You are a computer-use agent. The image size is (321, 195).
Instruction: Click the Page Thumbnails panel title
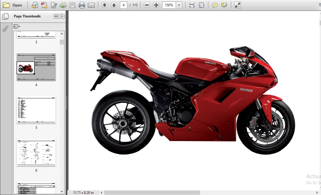(27, 16)
